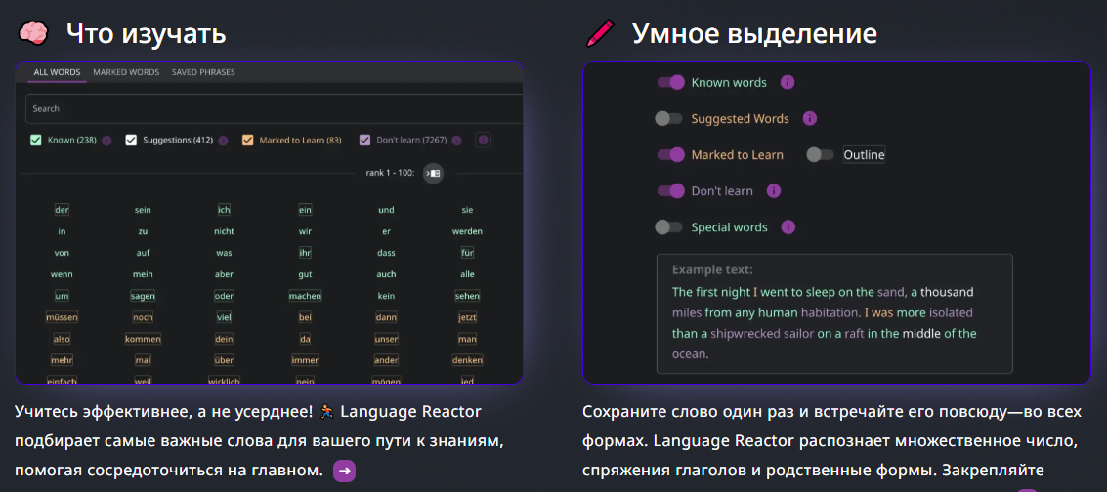The width and height of the screenshot is (1107, 492).
Task: Click the running person emoji in the description
Action: point(325,411)
